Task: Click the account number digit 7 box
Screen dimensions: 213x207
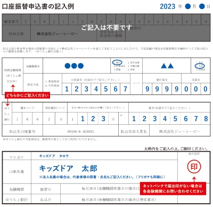Action: pyautogui.click(x=125, y=89)
